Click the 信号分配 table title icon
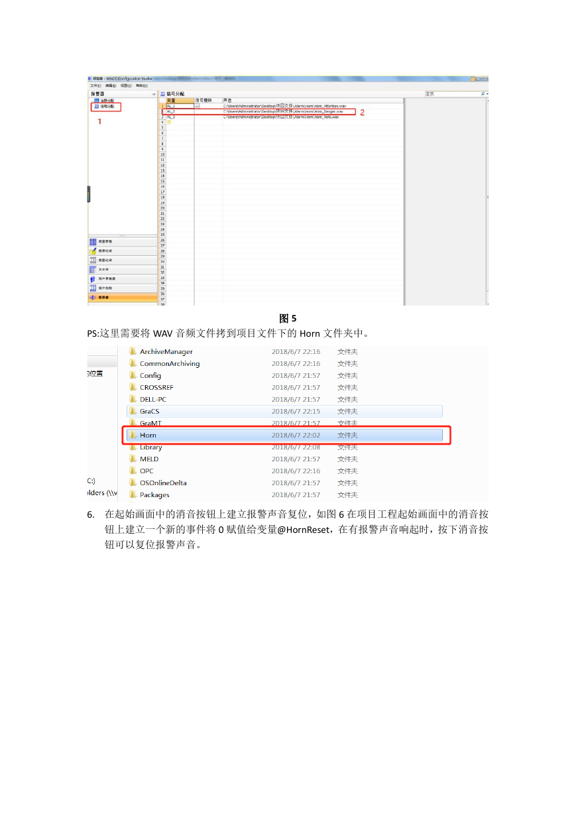Image resolution: width=576 pixels, height=814 pixels. pos(162,94)
